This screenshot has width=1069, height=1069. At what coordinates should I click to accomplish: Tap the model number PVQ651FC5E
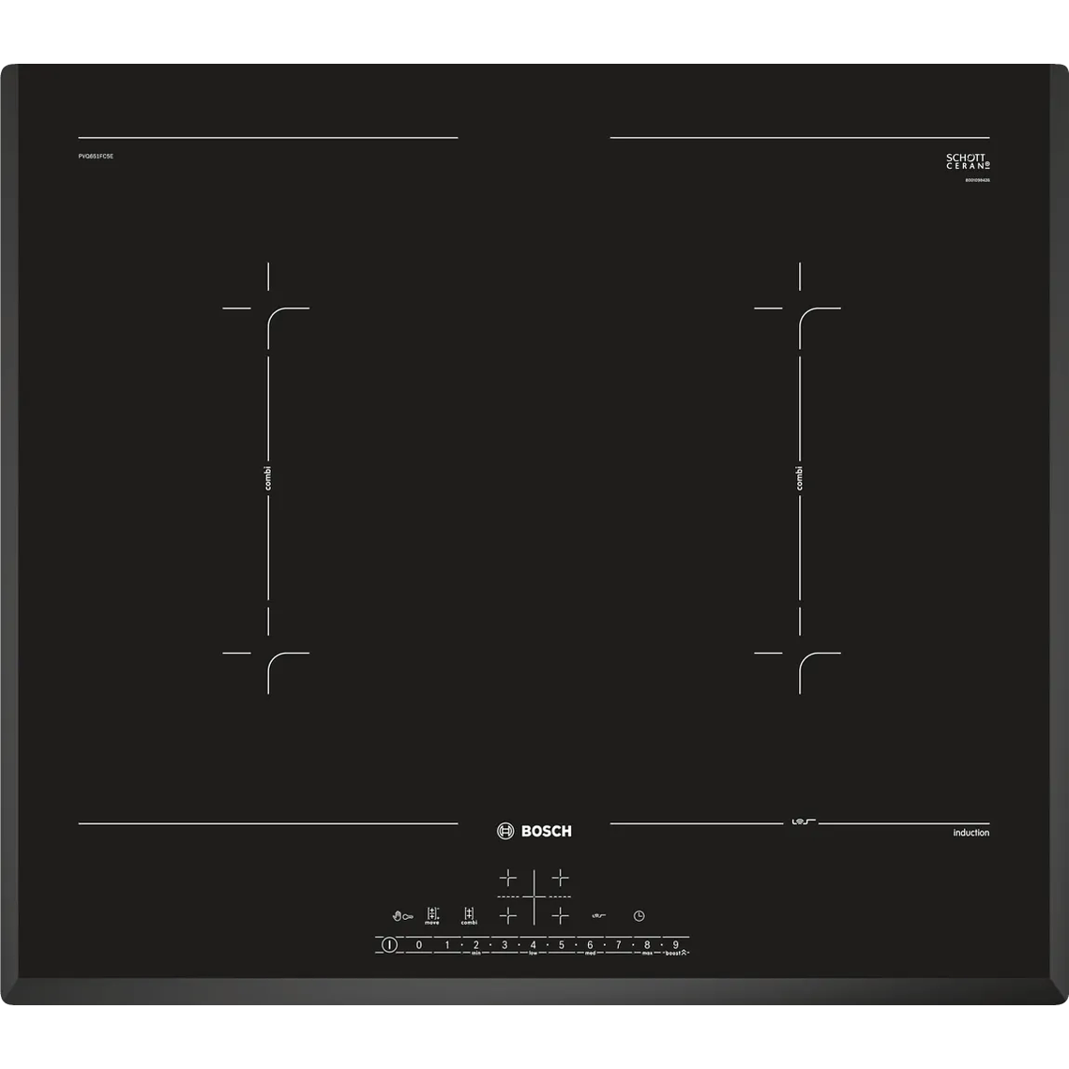98,158
